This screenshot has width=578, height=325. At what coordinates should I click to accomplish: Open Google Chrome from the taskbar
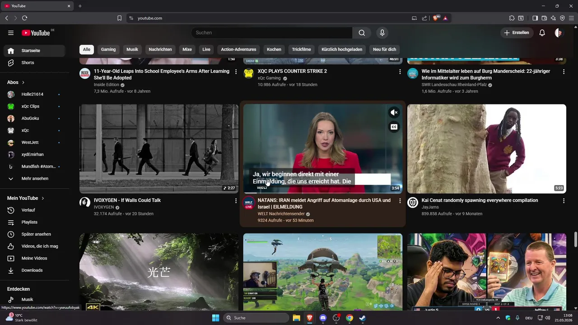click(350, 318)
